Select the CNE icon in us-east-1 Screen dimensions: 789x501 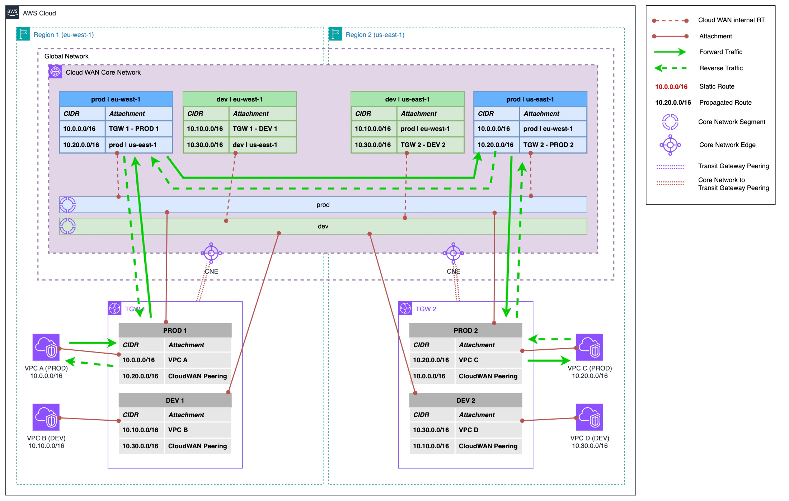pos(454,253)
